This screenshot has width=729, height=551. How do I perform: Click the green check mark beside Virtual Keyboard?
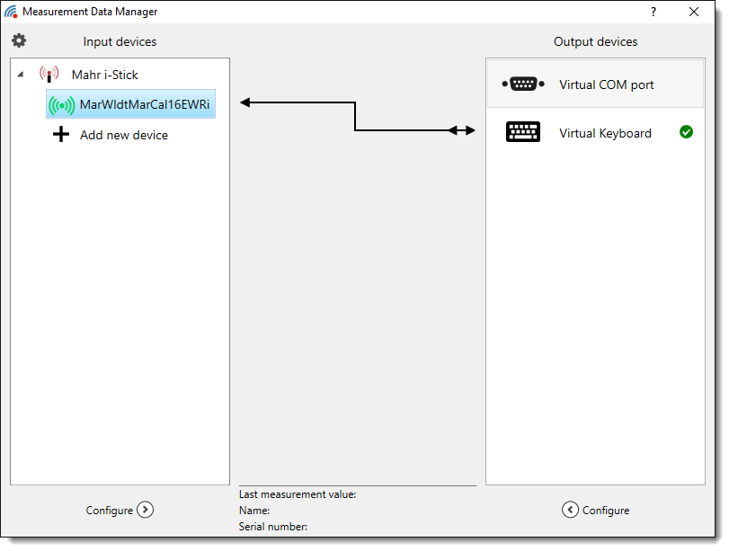point(686,132)
